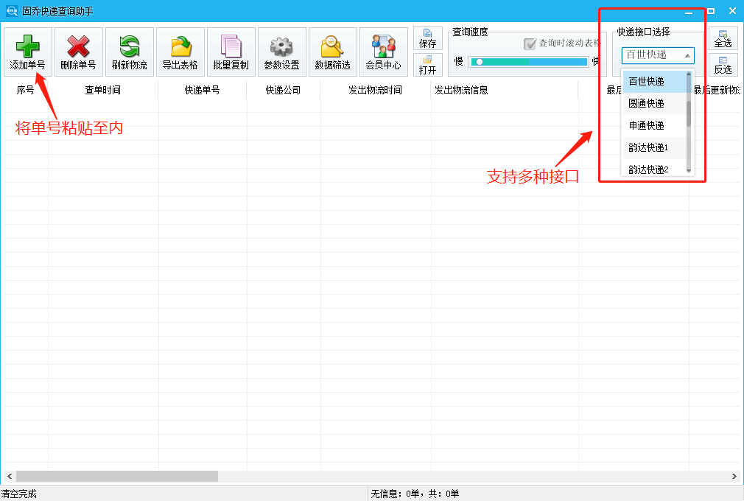Click the 批量复制 copy pages icon
744x501 pixels.
point(231,46)
